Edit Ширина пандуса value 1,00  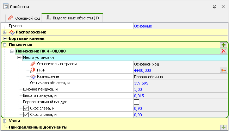180,89
